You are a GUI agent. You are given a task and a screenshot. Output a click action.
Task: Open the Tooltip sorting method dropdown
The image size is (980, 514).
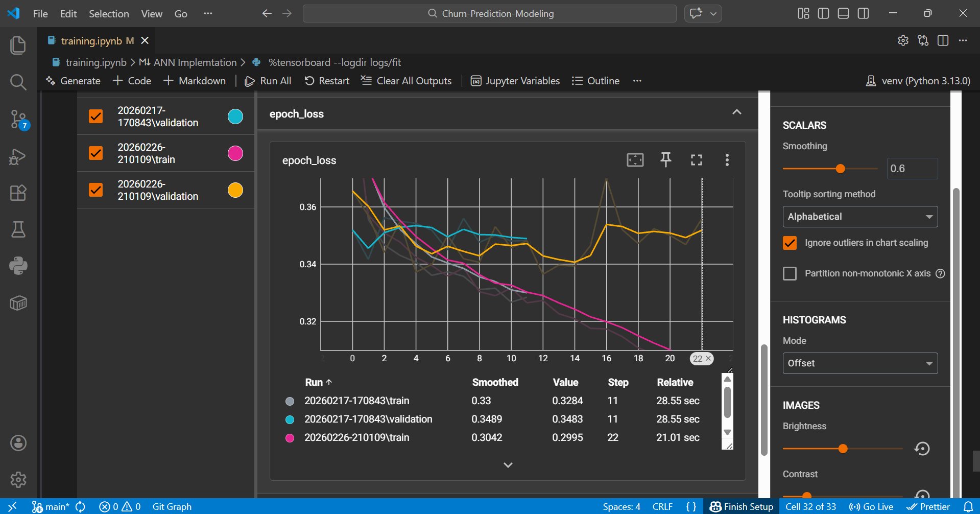(860, 217)
